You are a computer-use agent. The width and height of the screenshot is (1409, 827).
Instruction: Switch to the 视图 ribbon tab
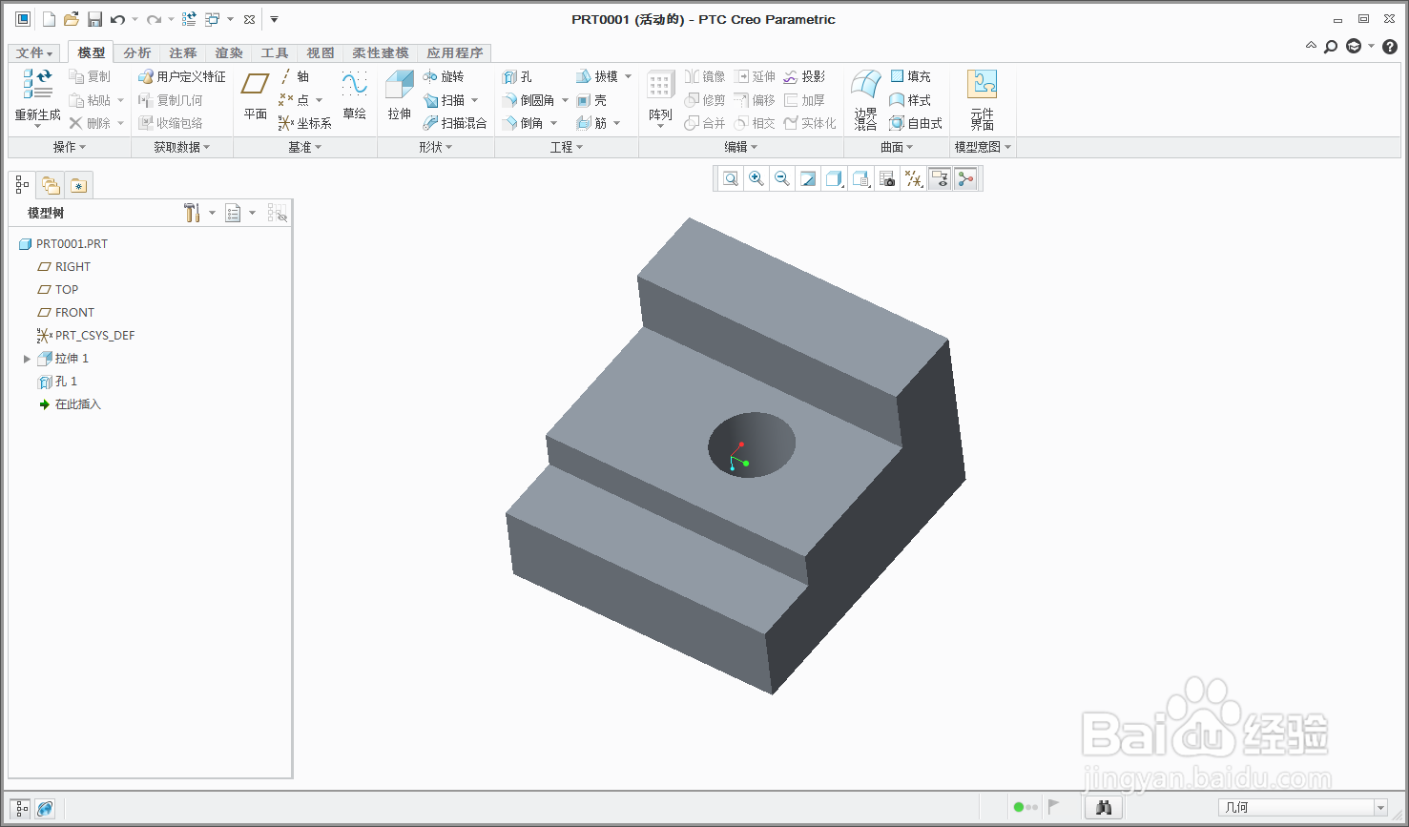coord(321,52)
